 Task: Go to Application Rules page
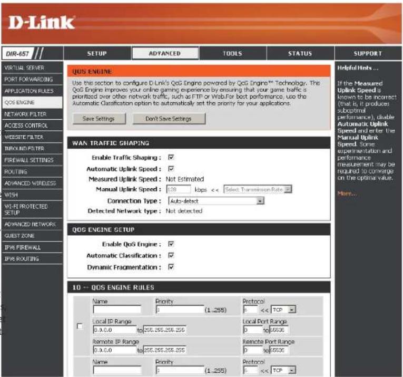[x=32, y=91]
